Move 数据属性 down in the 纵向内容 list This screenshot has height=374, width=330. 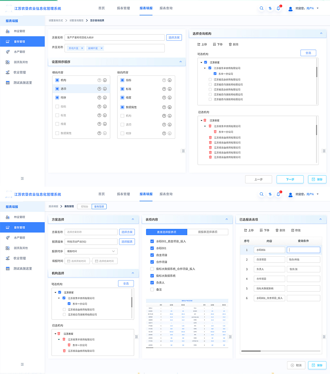click(170, 107)
